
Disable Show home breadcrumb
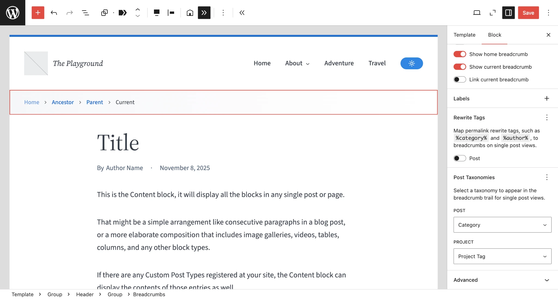click(460, 54)
